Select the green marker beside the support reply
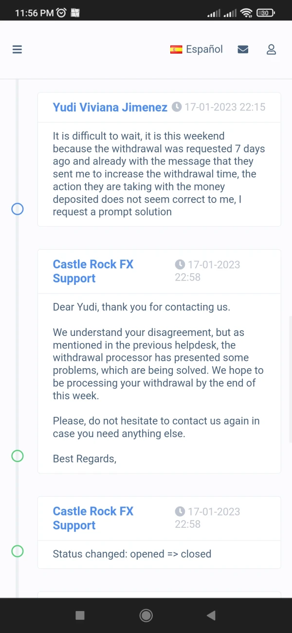 [18, 456]
